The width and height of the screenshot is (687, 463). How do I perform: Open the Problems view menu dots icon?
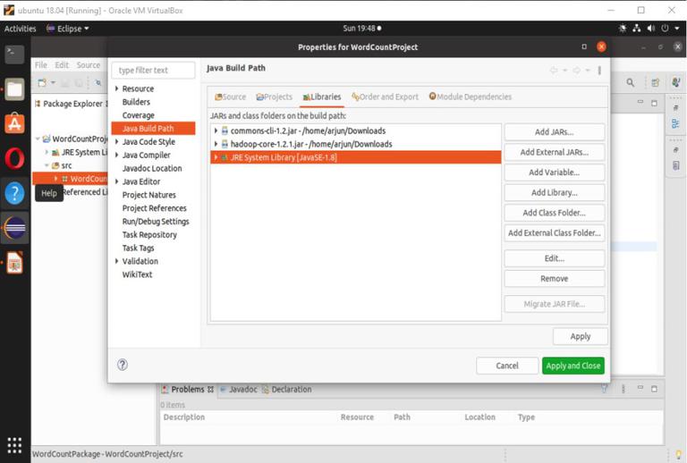[623, 389]
